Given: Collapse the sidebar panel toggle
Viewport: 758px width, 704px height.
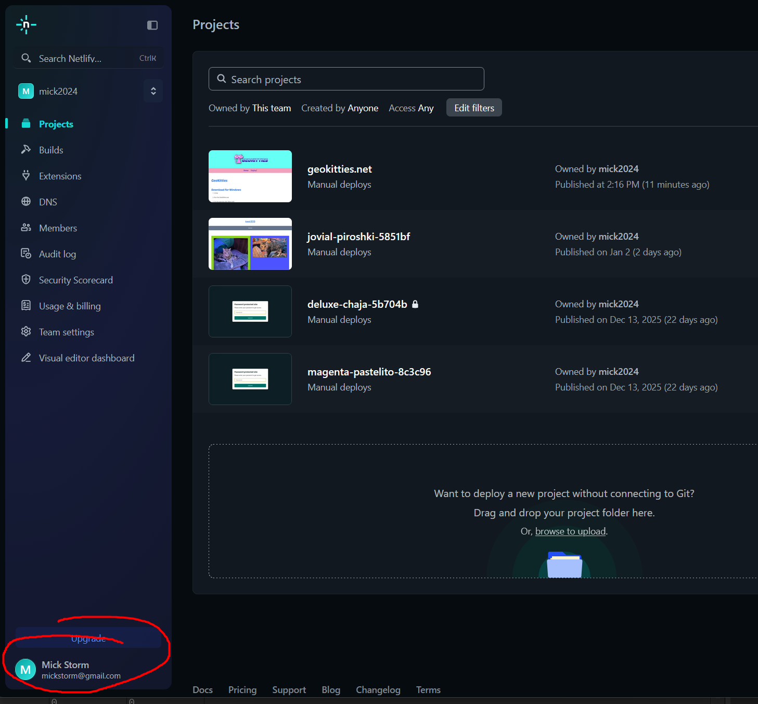Looking at the screenshot, I should (152, 25).
